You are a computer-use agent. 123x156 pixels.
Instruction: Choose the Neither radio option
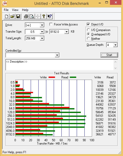(x=88, y=38)
